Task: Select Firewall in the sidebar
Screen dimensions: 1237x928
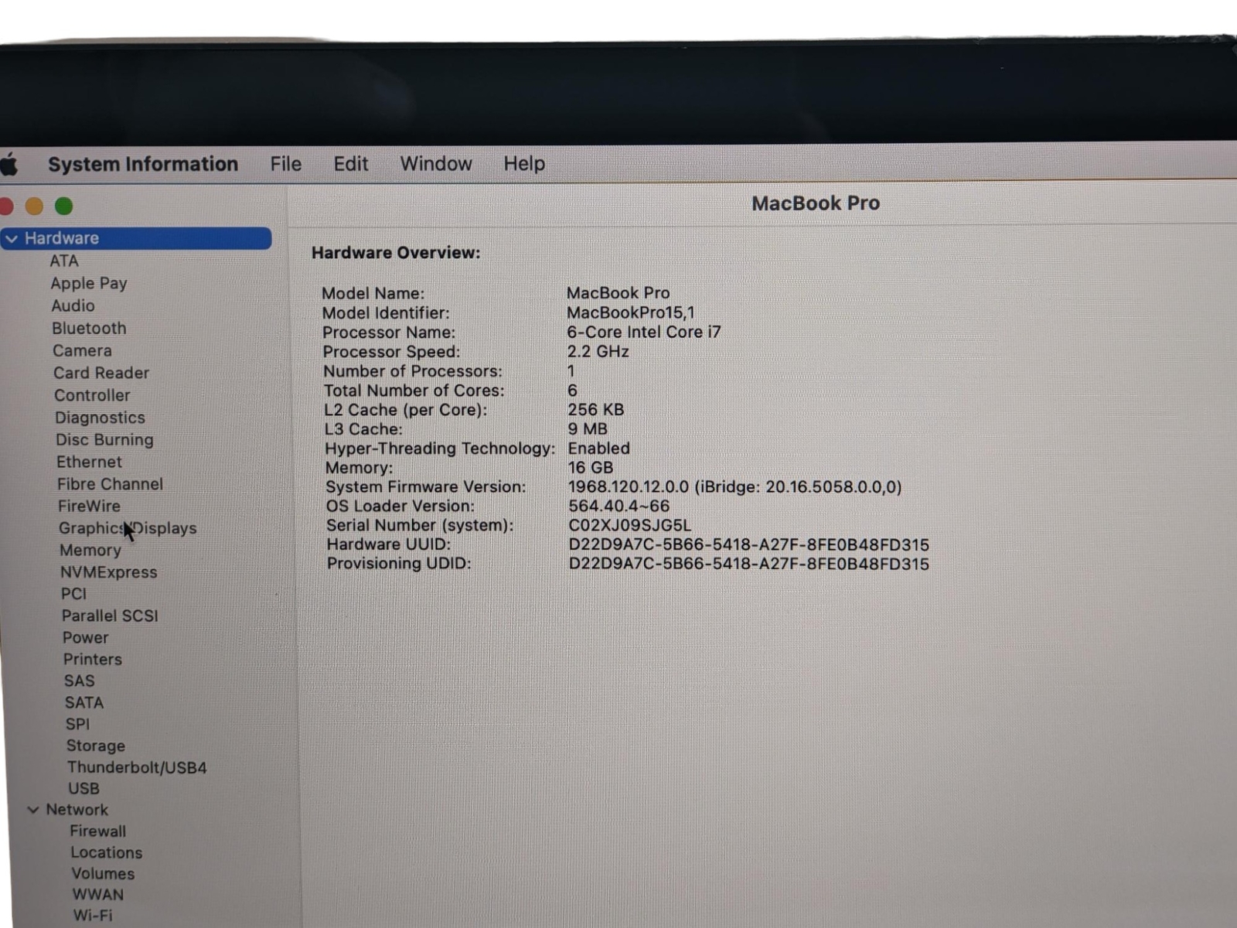Action: coord(97,831)
